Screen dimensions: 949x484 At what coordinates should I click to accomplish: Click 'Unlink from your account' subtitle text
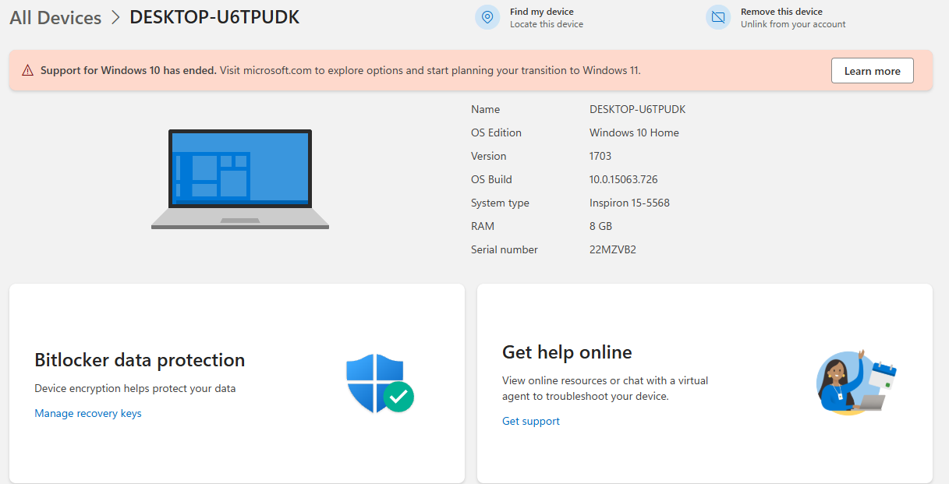click(793, 24)
